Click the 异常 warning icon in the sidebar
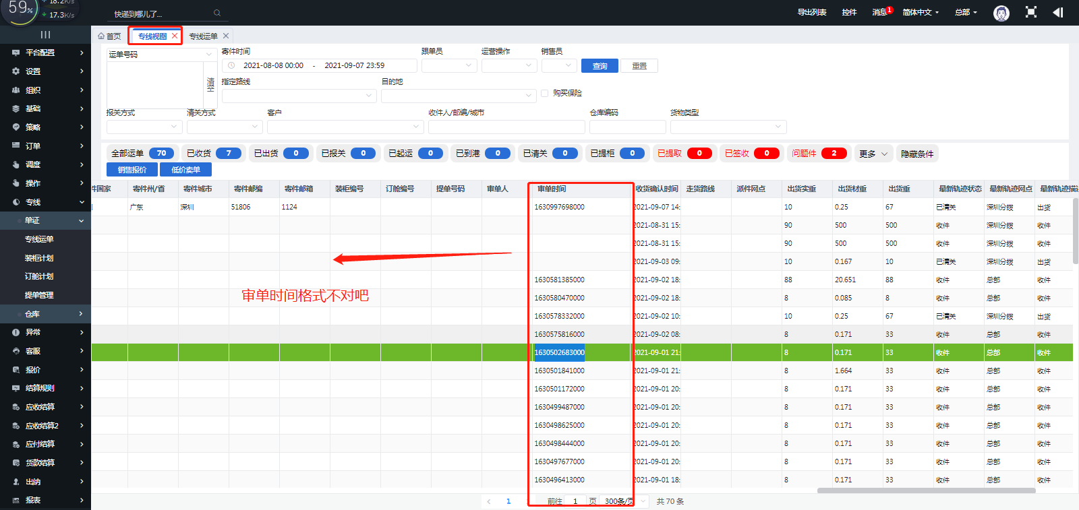 coord(16,332)
